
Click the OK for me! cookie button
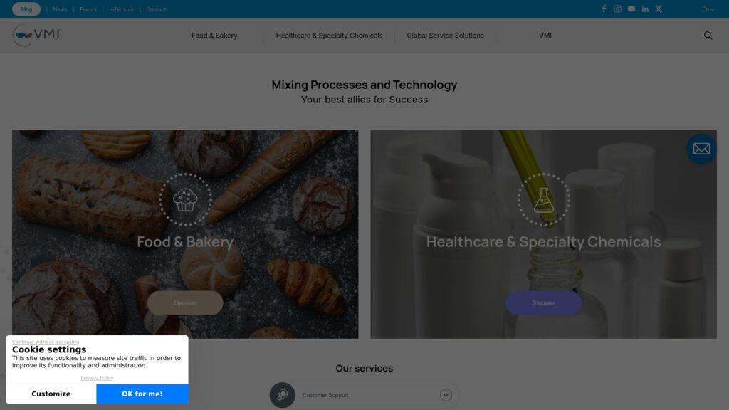[x=142, y=394]
